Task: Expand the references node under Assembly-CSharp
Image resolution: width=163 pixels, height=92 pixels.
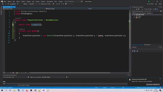Action: [134, 16]
